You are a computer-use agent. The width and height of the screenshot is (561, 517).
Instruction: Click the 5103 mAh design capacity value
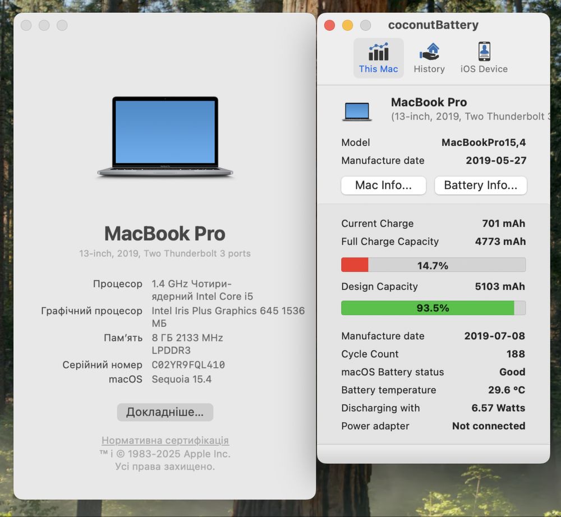pyautogui.click(x=500, y=287)
